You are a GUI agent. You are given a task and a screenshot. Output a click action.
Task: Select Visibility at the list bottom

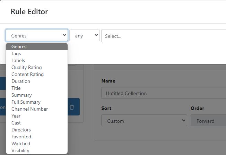[20, 150]
